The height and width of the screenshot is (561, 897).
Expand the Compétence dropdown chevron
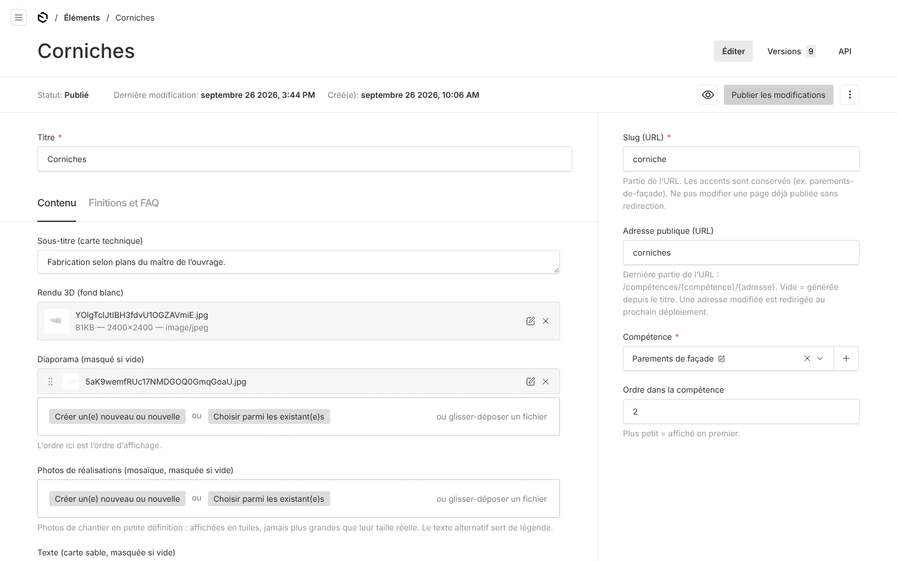tap(820, 358)
